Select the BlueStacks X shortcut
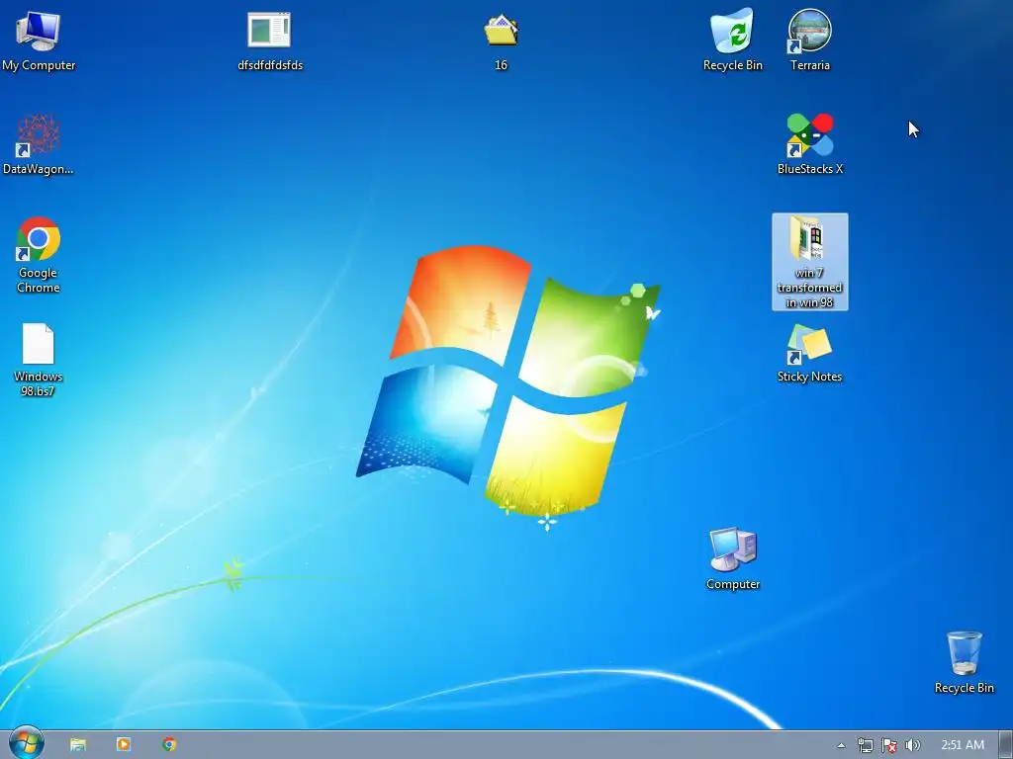The height and width of the screenshot is (759, 1013). 809,144
